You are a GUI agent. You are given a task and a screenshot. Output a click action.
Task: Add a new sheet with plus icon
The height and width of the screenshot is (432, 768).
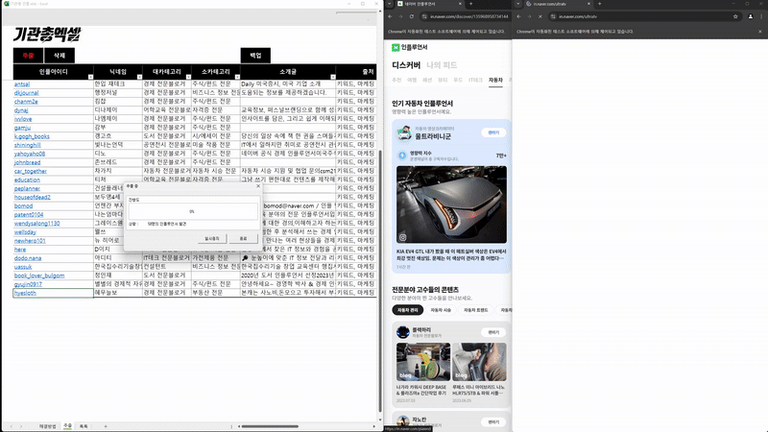point(106,426)
